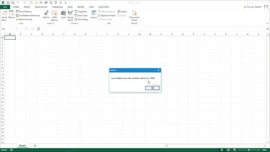Open COM Add-Ins manager
This screenshot has width=270, height=152.
coord(54,16)
